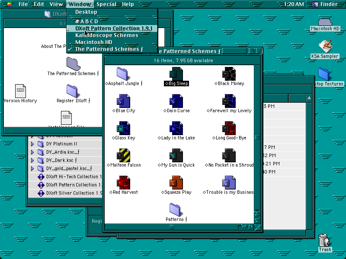Select the Macintosh HD desktop icon
Screen dimensions: 346x259
325,22
